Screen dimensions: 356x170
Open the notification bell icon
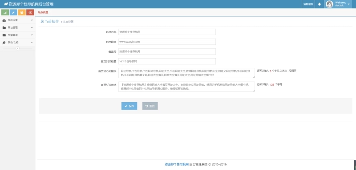(320, 4)
